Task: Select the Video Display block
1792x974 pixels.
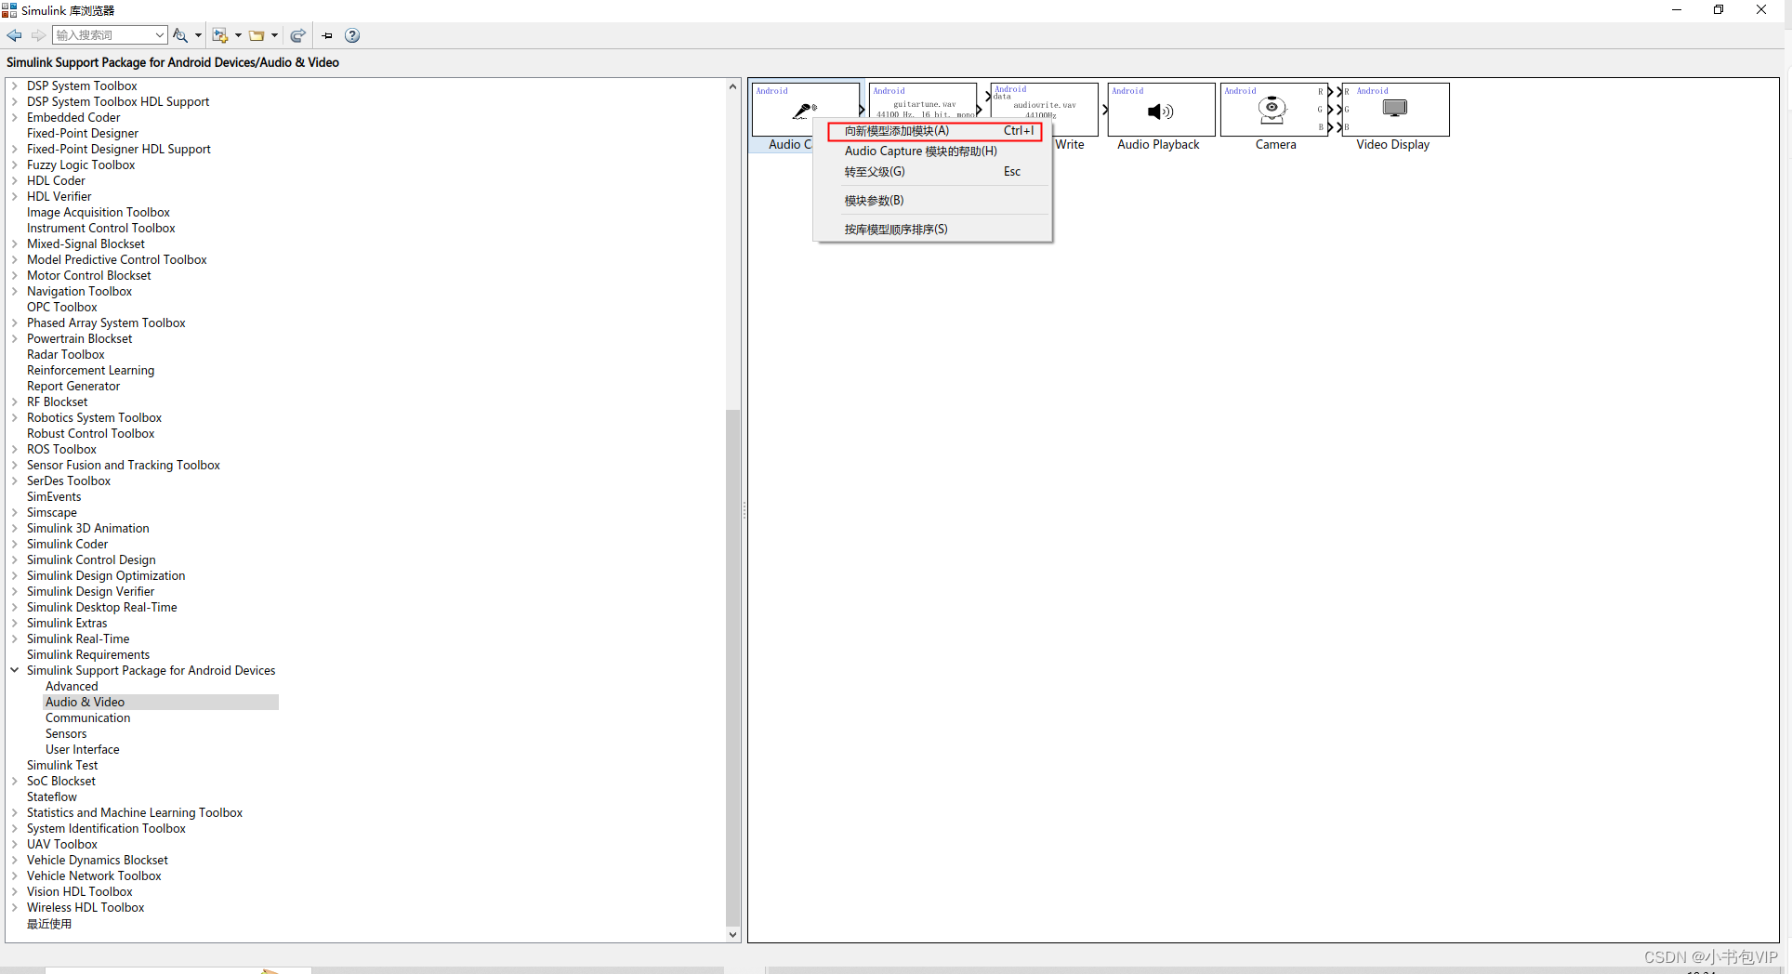Action: tap(1394, 110)
